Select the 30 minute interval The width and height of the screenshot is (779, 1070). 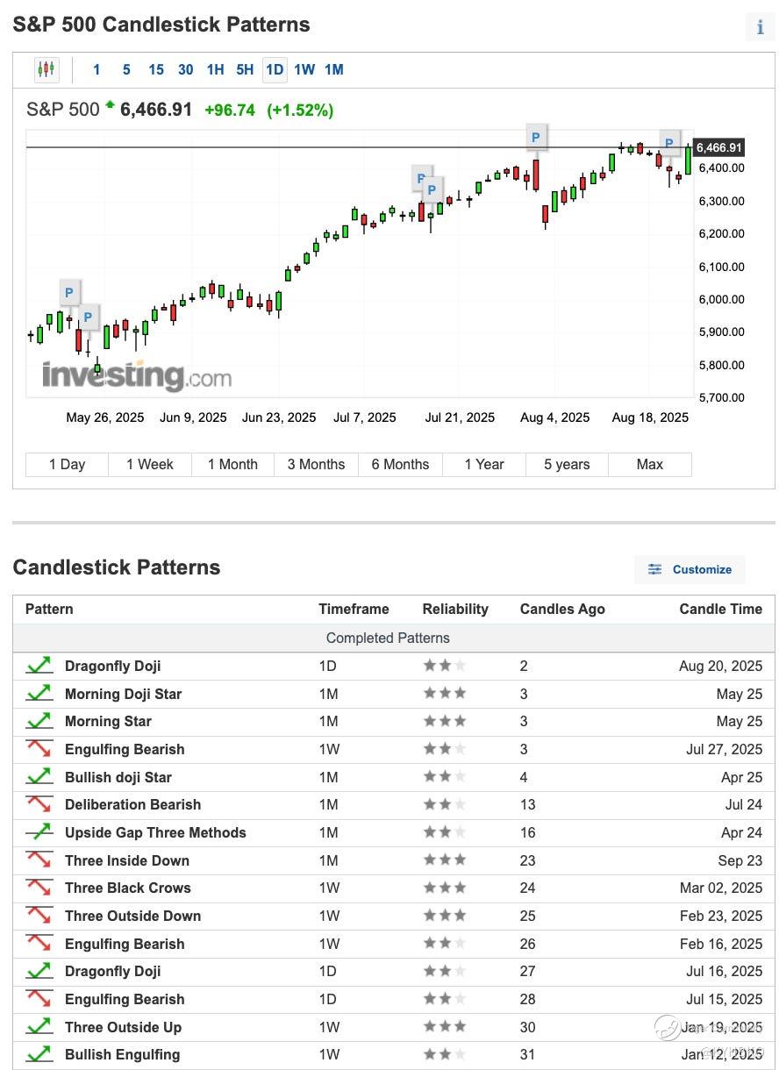coord(186,69)
